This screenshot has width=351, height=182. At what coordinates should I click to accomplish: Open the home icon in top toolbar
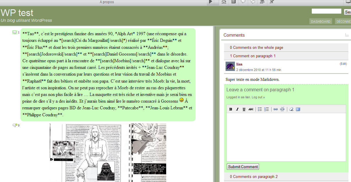pyautogui.click(x=224, y=2)
